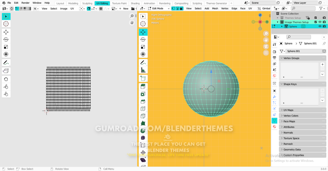328x171 pixels.
Task: Pick the Poly Build tool
Action: tap(143, 123)
